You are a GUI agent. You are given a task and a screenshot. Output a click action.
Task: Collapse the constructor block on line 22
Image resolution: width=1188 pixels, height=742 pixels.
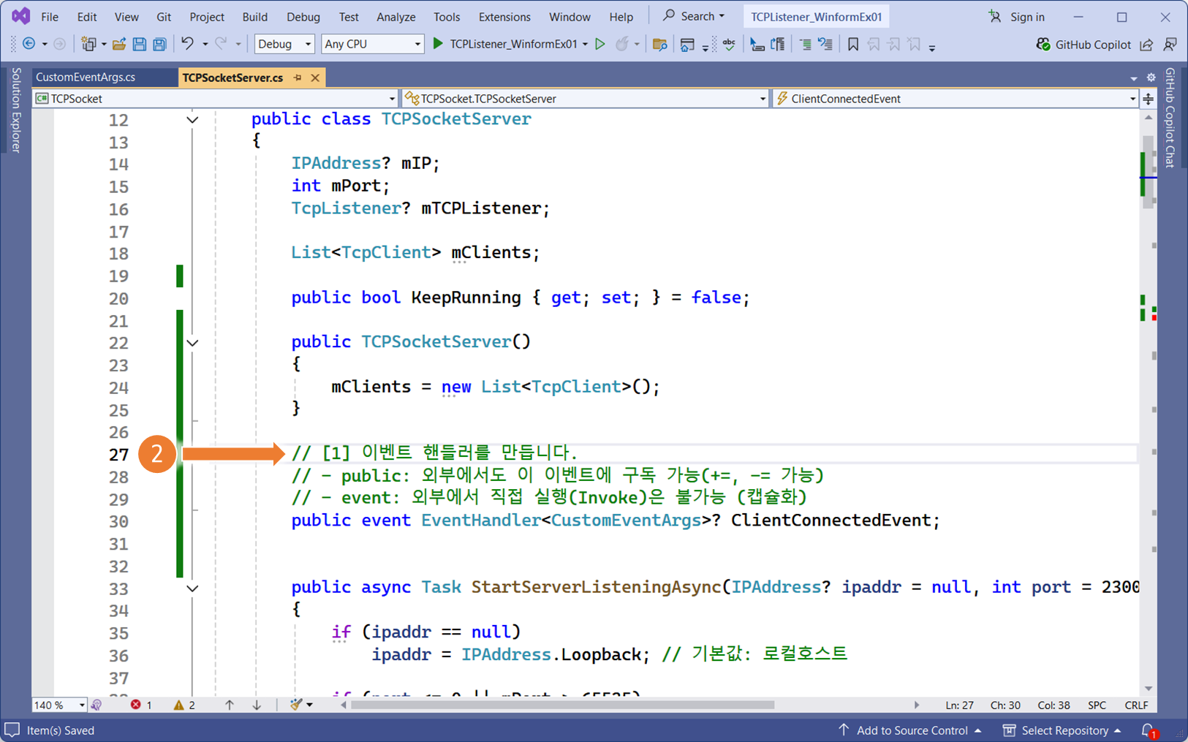coord(192,343)
